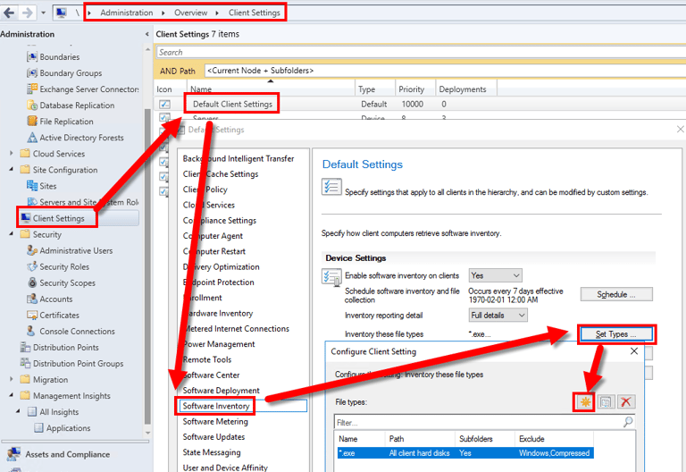
Task: Open the Sites node
Action: 47,186
